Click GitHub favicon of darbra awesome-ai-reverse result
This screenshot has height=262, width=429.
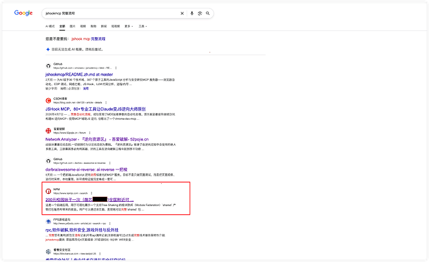48,161
